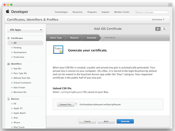The width and height of the screenshot is (175, 131).
Task: Click the CertificateSigningRequest.certSigningRequest file name
Action: coord(100,104)
